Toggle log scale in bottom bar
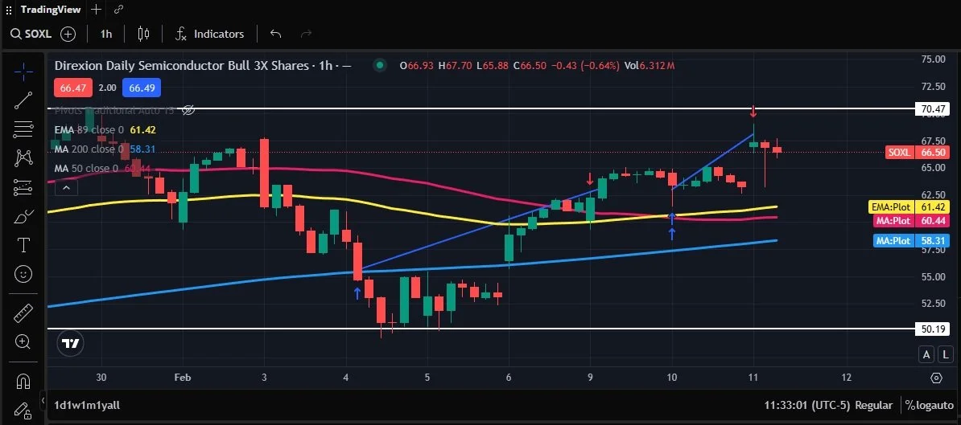961x425 pixels. (922, 406)
